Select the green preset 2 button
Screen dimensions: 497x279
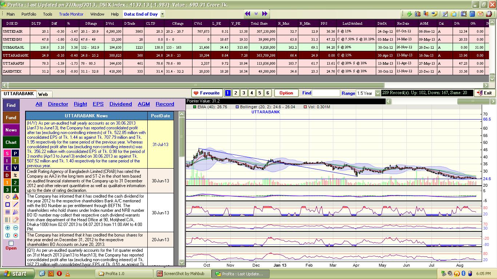(15, 182)
